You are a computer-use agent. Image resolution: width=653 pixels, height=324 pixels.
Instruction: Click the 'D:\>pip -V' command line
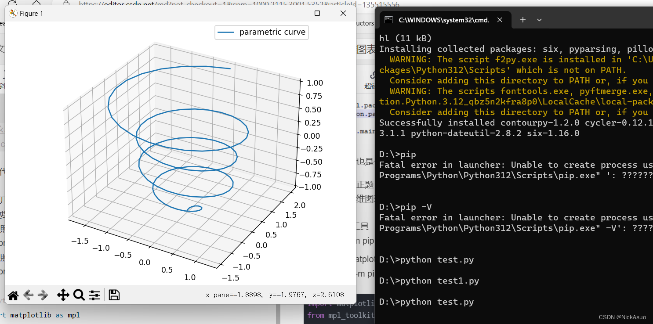point(405,207)
